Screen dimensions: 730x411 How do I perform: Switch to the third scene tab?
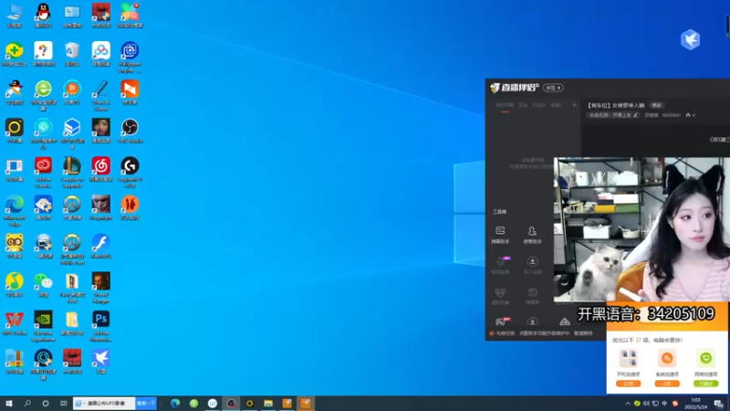pyautogui.click(x=538, y=105)
